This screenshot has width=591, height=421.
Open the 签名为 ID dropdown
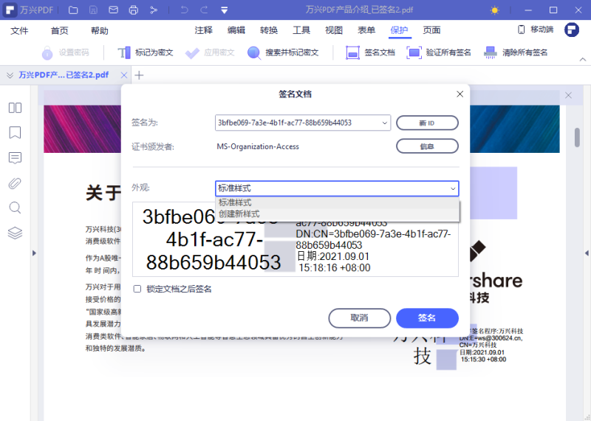384,123
